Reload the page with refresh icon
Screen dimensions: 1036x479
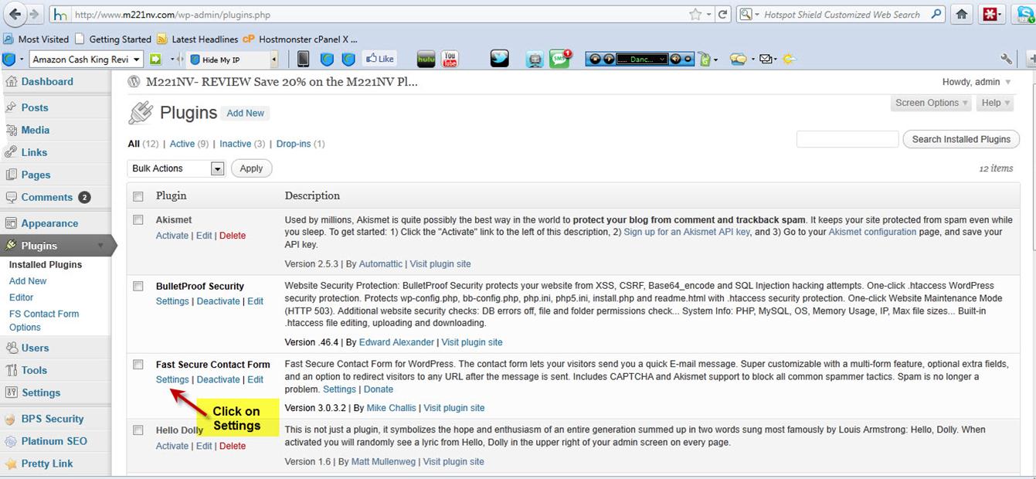pos(723,14)
